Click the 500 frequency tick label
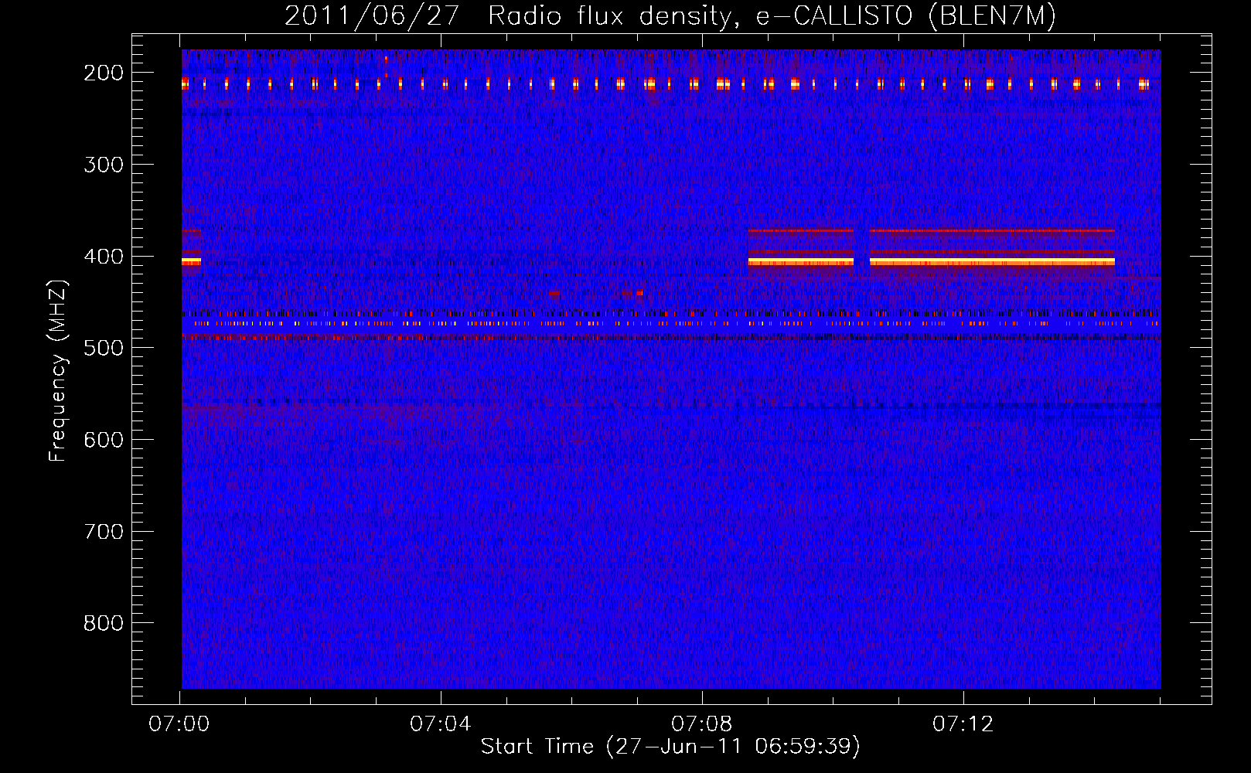1251x773 pixels. [x=104, y=348]
